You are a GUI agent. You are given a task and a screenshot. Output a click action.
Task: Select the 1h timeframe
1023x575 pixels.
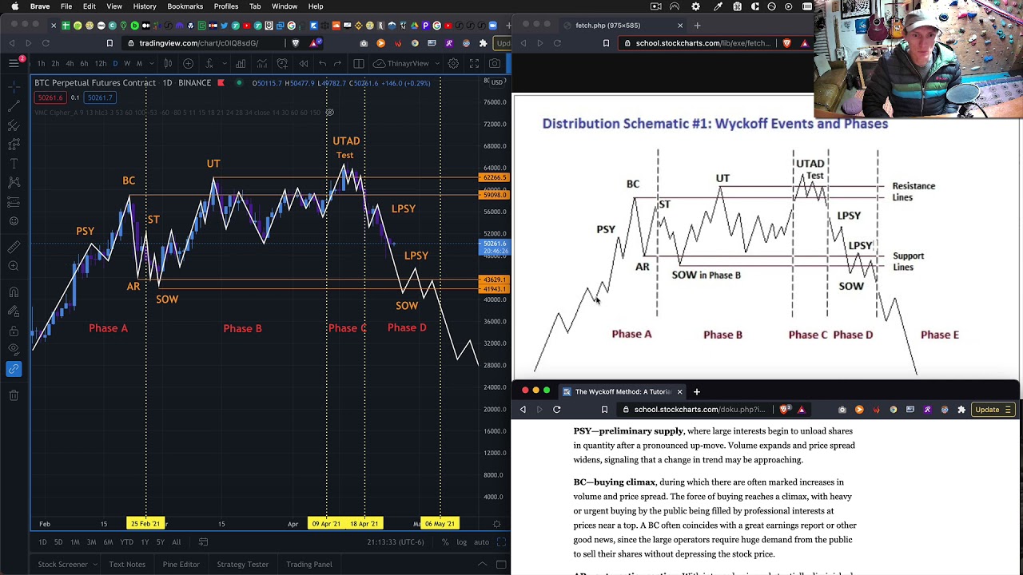(x=41, y=63)
